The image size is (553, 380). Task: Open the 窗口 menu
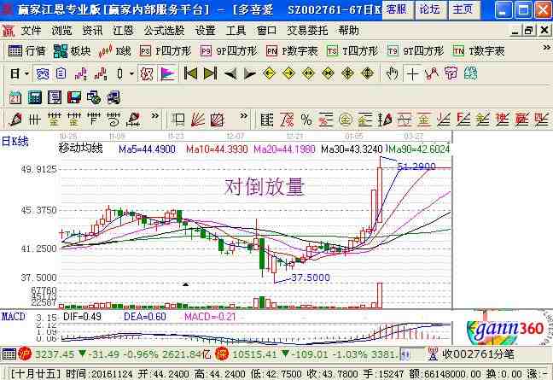(266, 31)
